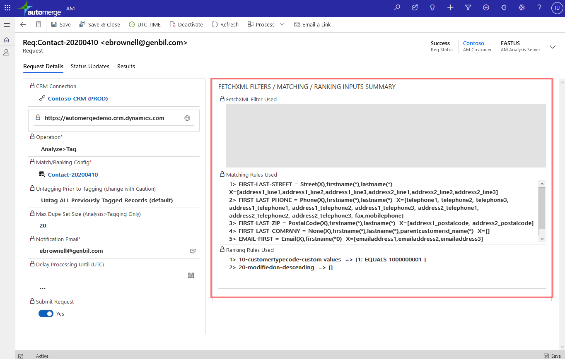Click the FetchXML Filter Used text area

(x=386, y=136)
